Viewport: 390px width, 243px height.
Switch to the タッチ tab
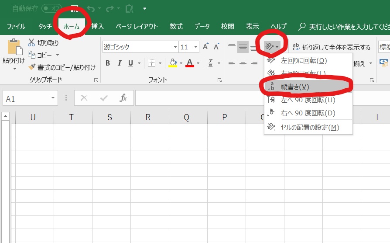coord(45,26)
